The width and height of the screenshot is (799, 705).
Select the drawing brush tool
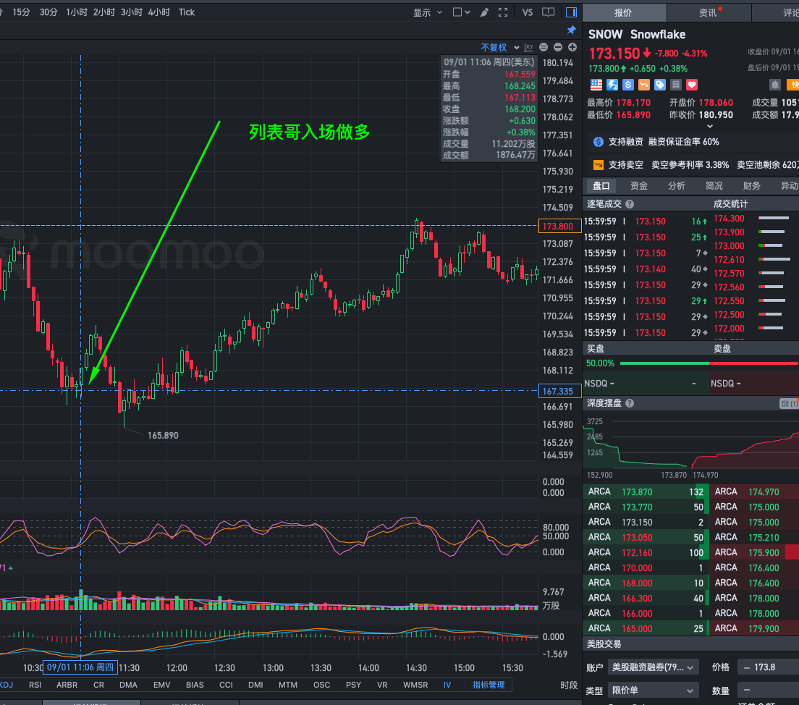coord(484,12)
